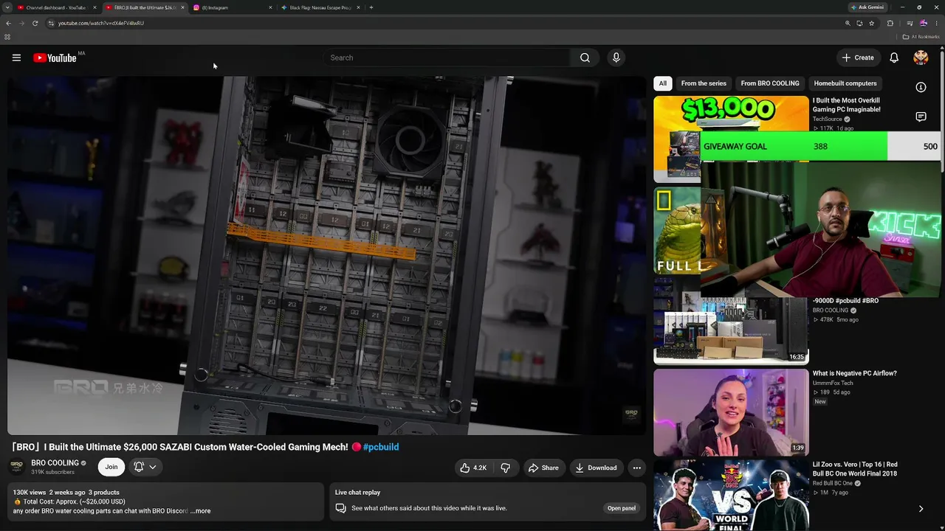Open BRO COOLING channel avatar
Image resolution: width=945 pixels, height=531 pixels.
pos(16,467)
